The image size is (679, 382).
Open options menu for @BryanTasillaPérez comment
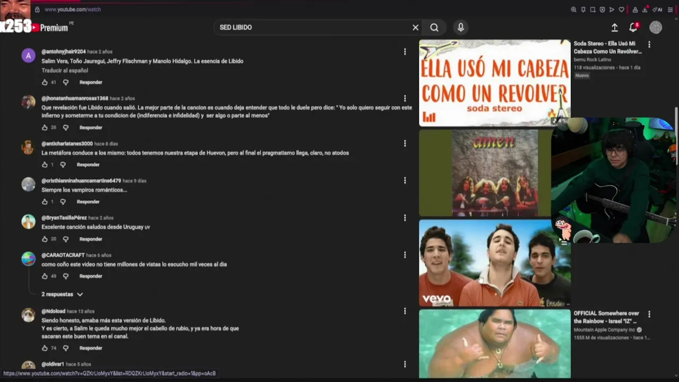click(405, 218)
